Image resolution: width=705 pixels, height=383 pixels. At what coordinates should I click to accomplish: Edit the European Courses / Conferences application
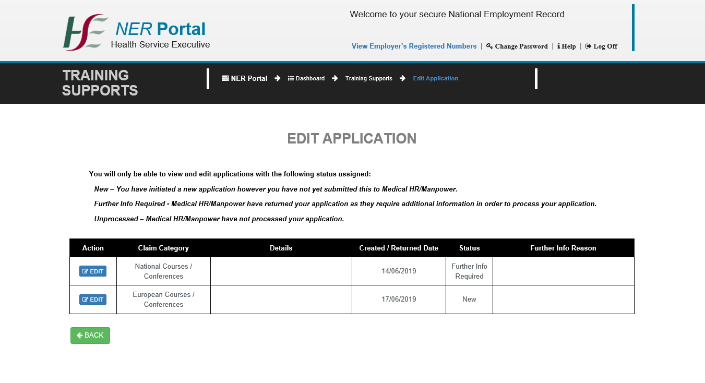coord(93,300)
